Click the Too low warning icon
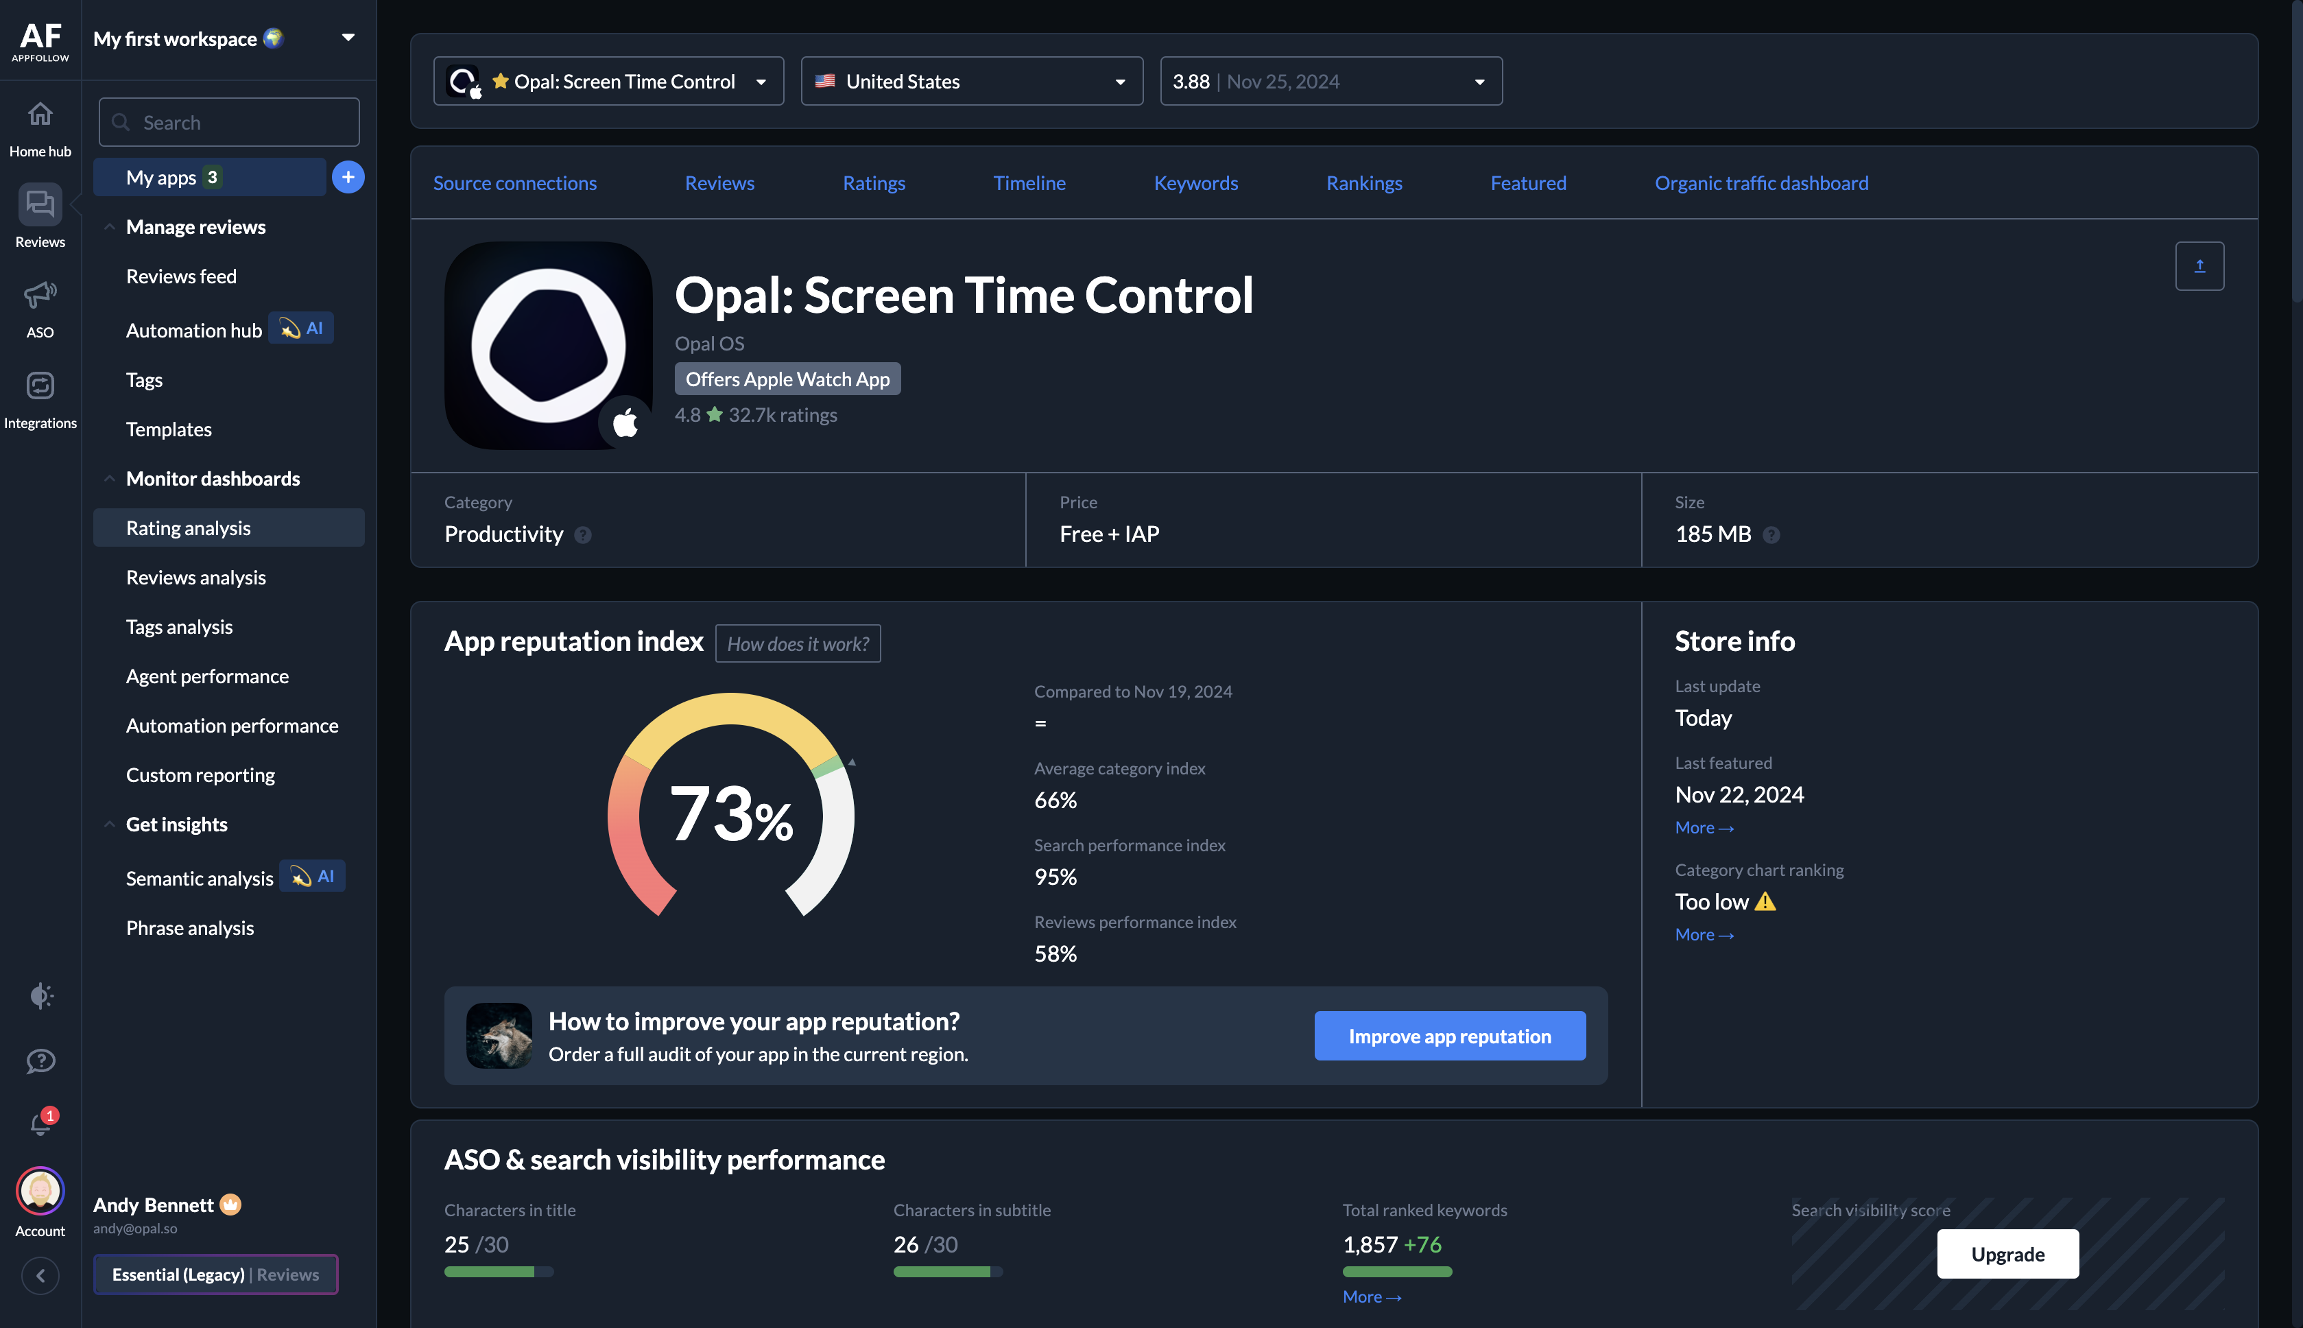 (1765, 902)
